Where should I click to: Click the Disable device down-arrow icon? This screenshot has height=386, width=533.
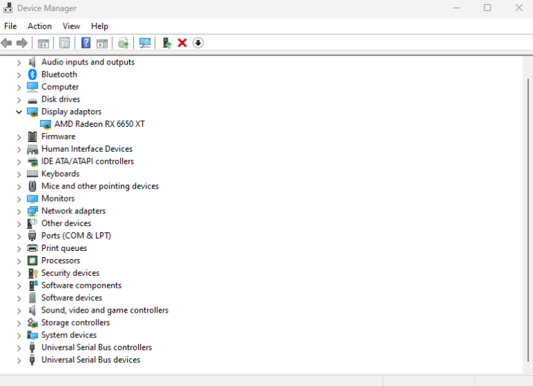(198, 43)
